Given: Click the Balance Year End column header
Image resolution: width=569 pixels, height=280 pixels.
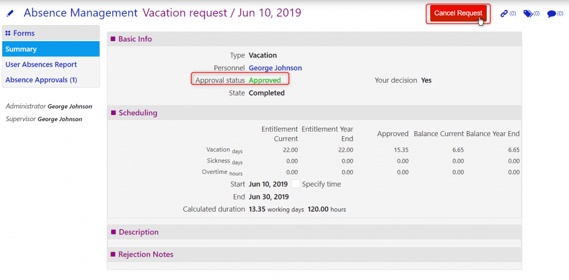Looking at the screenshot, I should pos(493,134).
